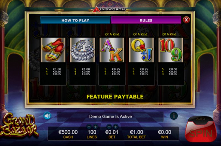The height and width of the screenshot is (146, 221).
Task: Switch to the How To Play tab
Action: click(75, 20)
